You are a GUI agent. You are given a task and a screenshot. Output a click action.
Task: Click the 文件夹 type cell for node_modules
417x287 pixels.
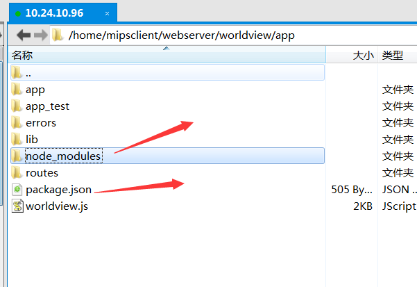click(x=398, y=156)
